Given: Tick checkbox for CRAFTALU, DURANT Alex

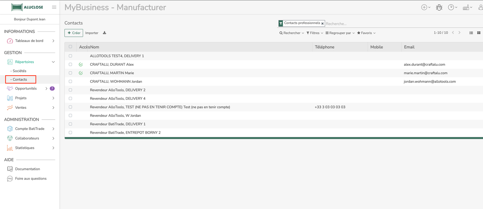Looking at the screenshot, I should tap(70, 64).
